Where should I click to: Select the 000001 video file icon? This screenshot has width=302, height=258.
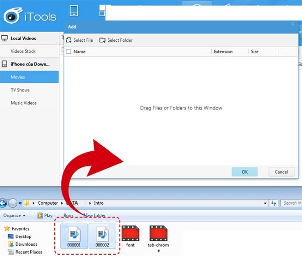point(74,233)
